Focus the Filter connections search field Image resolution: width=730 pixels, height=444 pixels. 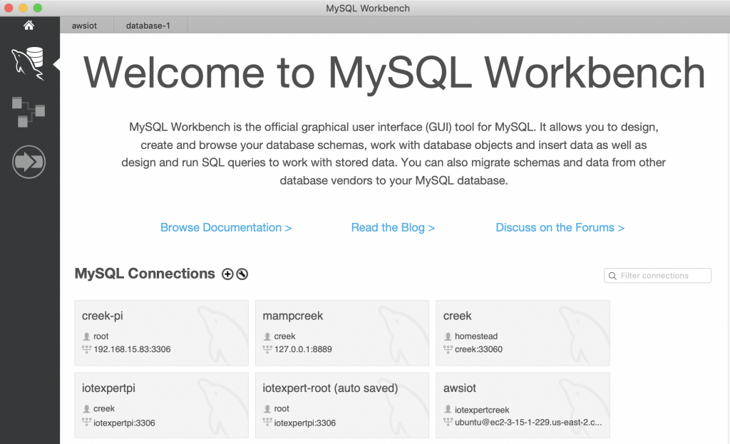pyautogui.click(x=657, y=276)
